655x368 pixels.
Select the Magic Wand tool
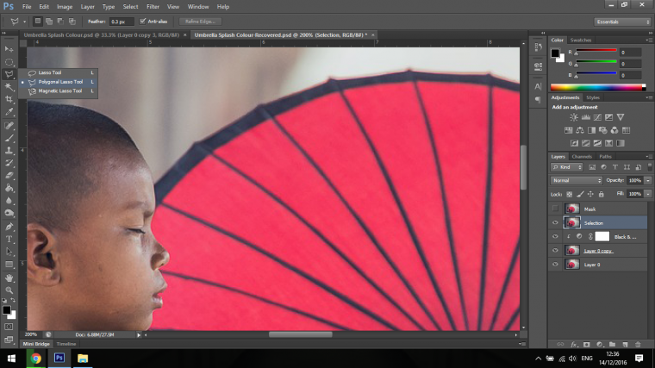click(x=9, y=87)
